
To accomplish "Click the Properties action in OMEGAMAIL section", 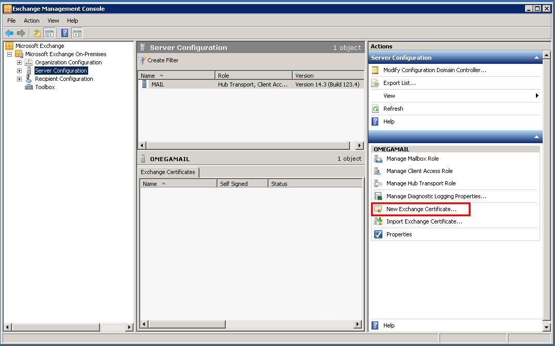I will click(x=399, y=234).
